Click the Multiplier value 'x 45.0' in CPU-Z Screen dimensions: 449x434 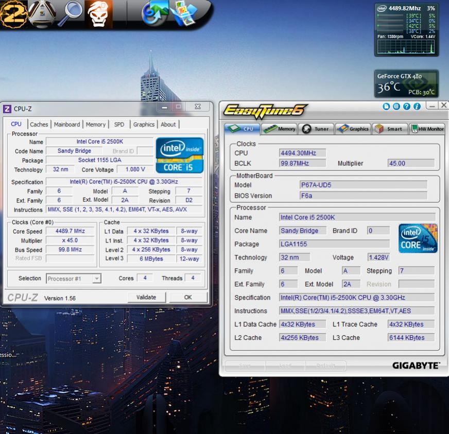[x=70, y=240]
